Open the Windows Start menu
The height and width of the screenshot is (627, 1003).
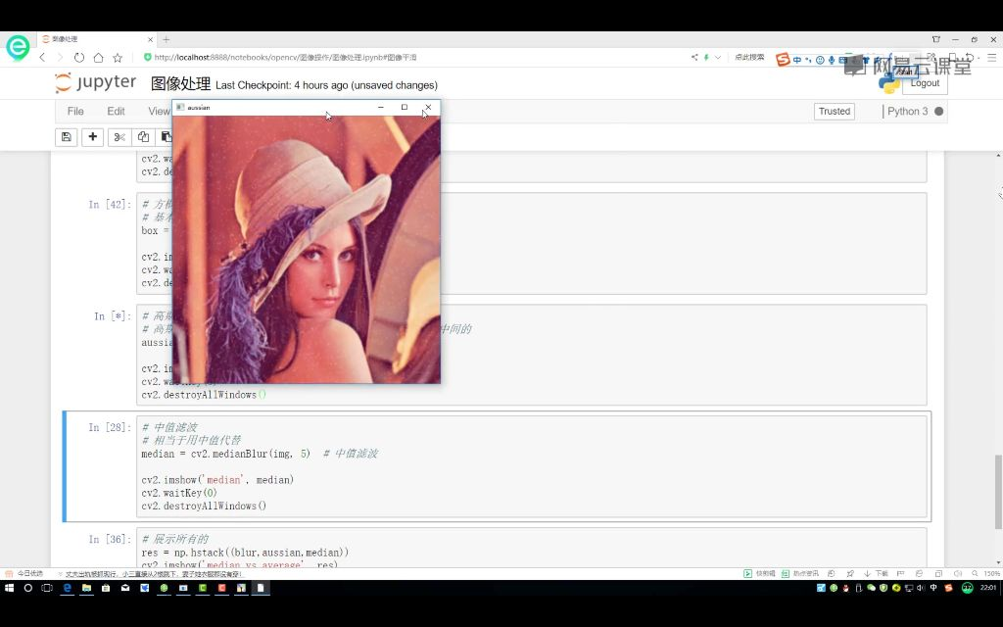[x=10, y=588]
